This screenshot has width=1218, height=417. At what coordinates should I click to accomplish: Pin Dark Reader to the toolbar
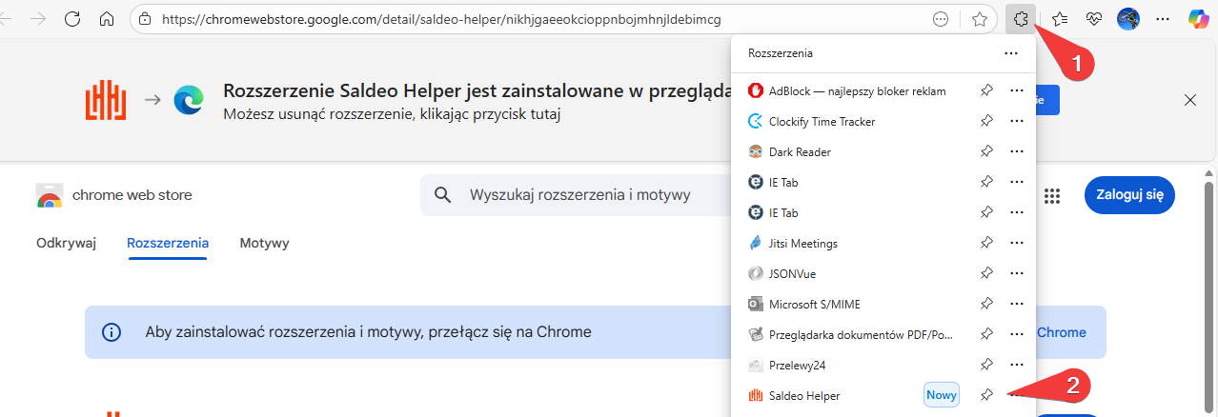[986, 152]
